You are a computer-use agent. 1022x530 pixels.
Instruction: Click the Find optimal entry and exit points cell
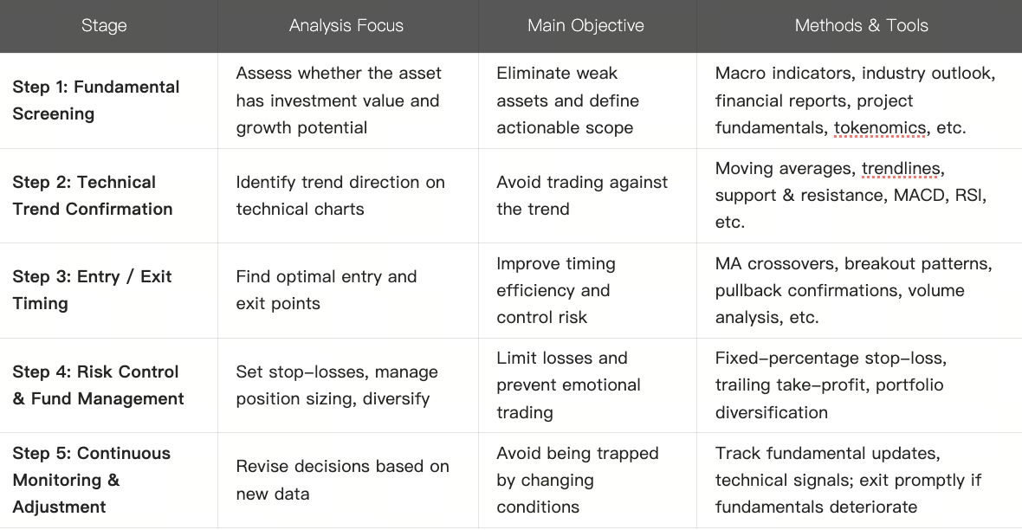[326, 290]
